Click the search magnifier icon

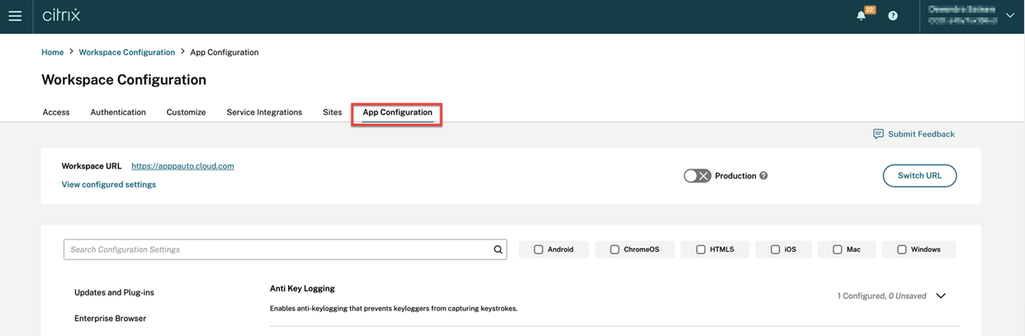pyautogui.click(x=498, y=250)
